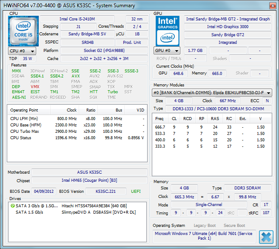The width and height of the screenshot is (279, 249).
Task: Close the HWiNFO64 window via title bar X
Action: (x=273, y=6)
